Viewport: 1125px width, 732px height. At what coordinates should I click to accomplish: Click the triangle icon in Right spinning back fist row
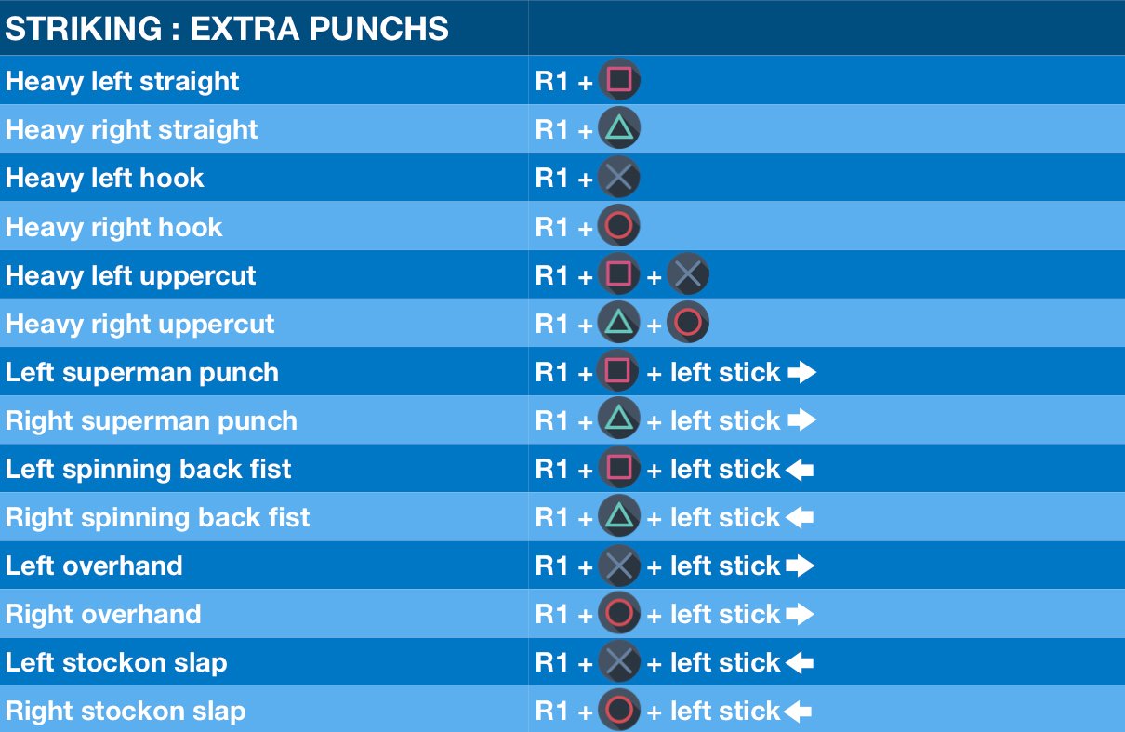pyautogui.click(x=619, y=516)
